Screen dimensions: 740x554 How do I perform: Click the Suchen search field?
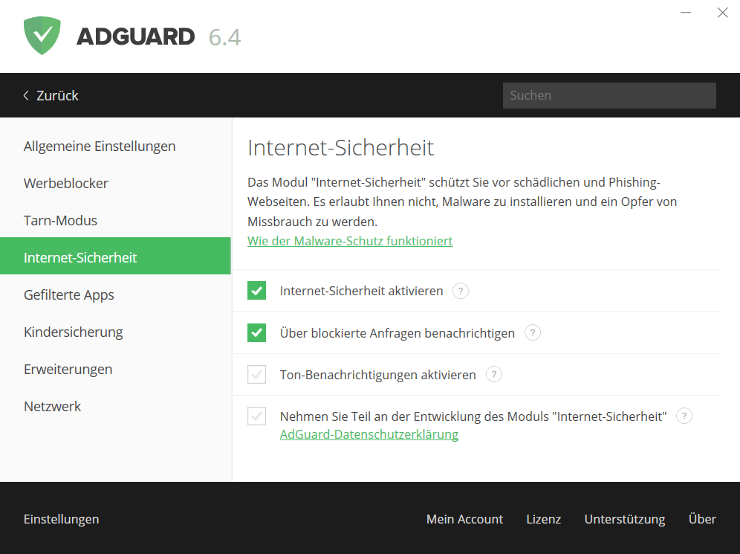tap(608, 95)
